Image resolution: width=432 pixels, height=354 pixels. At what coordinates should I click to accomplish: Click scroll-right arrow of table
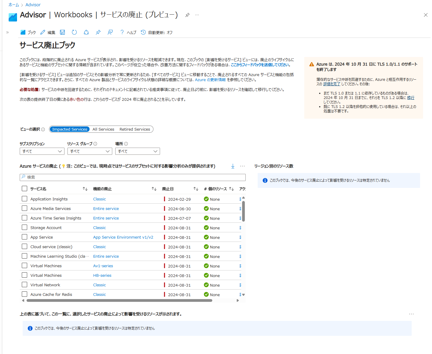pyautogui.click(x=238, y=300)
